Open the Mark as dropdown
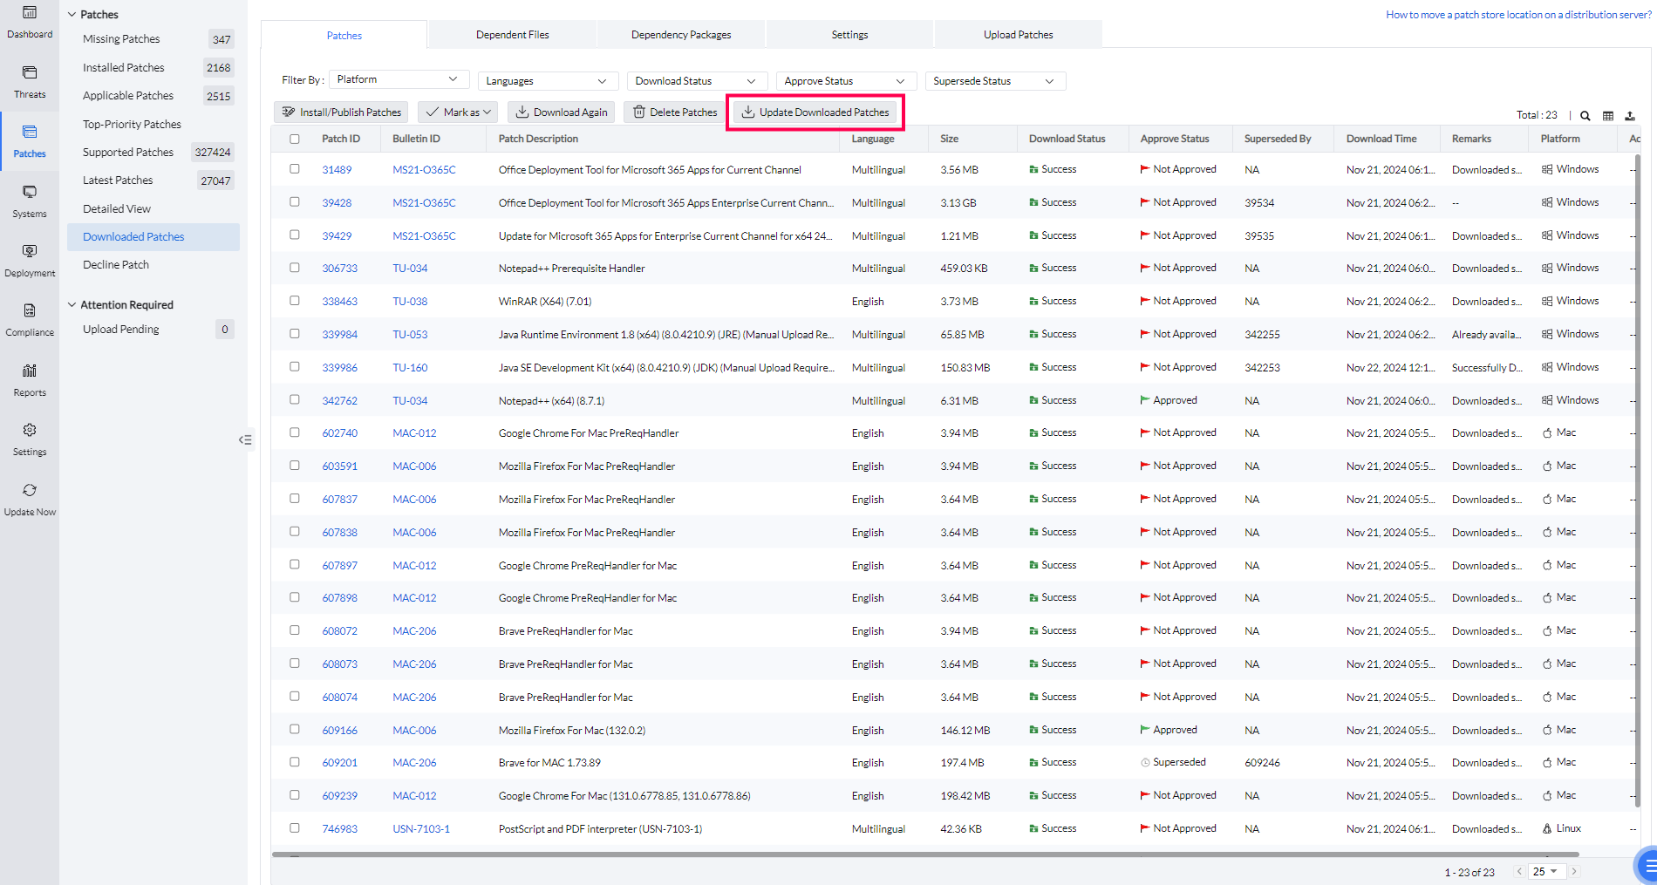The height and width of the screenshot is (885, 1657). (459, 112)
